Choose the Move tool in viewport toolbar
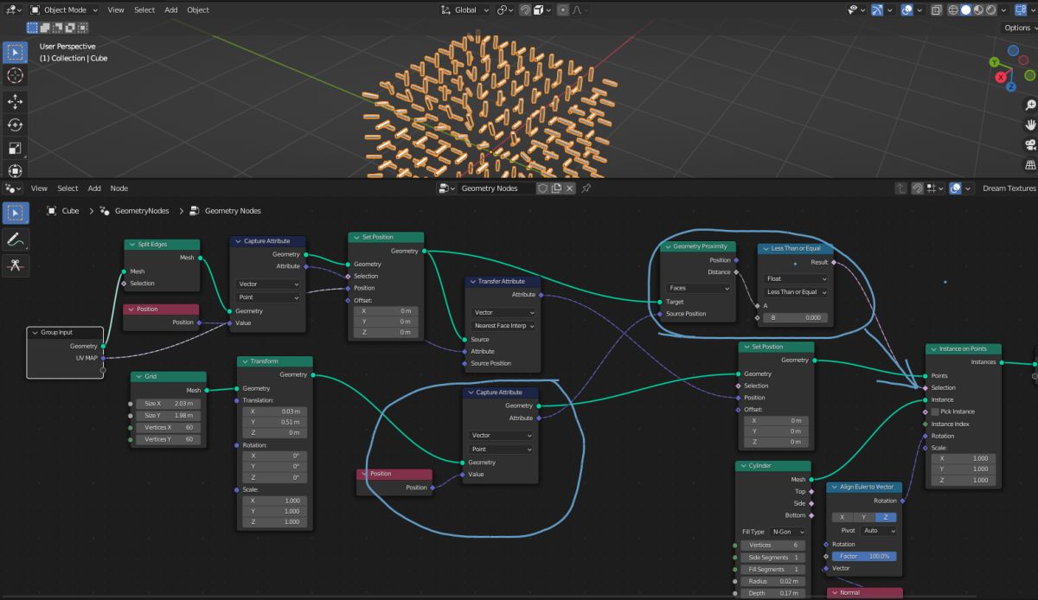Screen dimensions: 1038x600 point(16,101)
